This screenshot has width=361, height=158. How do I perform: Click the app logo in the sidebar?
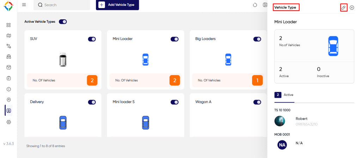tap(8, 6)
